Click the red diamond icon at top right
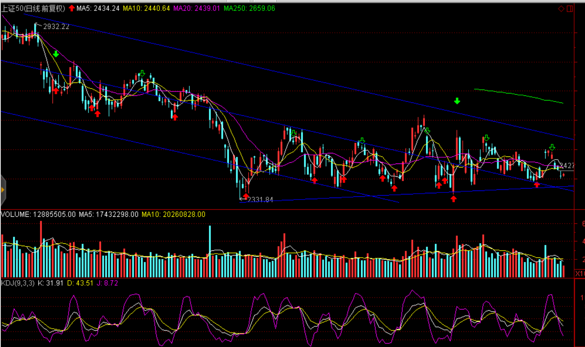This screenshot has height=347, width=585. click(x=561, y=9)
